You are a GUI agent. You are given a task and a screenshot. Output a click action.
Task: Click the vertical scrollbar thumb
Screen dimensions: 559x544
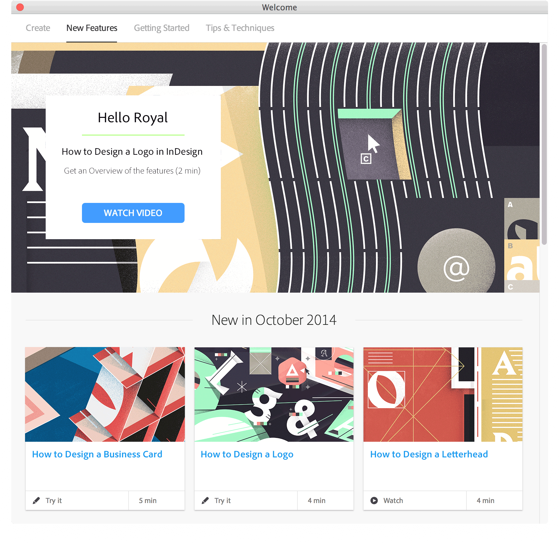[x=544, y=144]
